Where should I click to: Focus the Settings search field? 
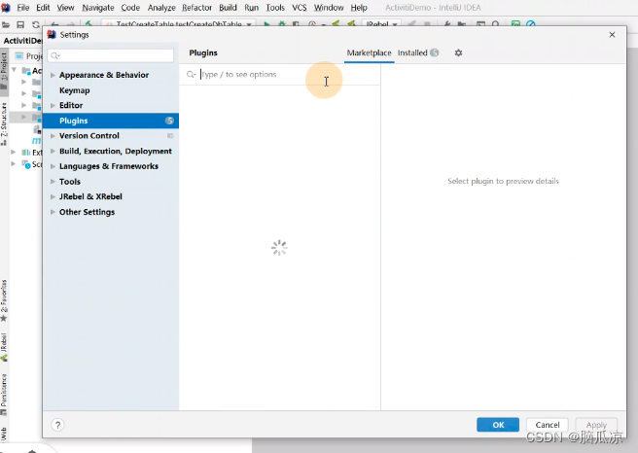[x=111, y=55]
